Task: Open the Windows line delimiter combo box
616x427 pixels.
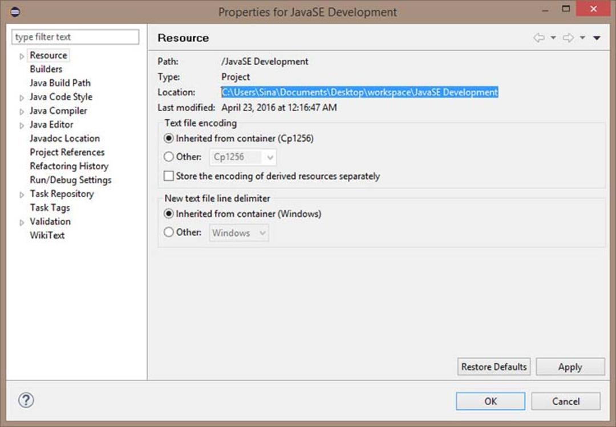Action: [x=239, y=233]
